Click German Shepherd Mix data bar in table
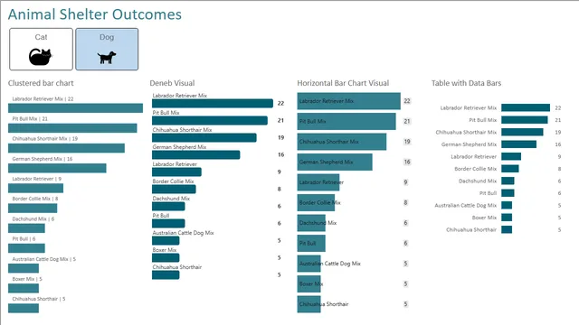Image resolution: width=579 pixels, height=325 pixels. 518,144
